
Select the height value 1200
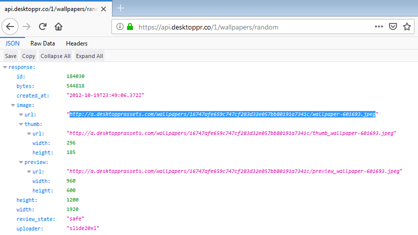[72, 200]
